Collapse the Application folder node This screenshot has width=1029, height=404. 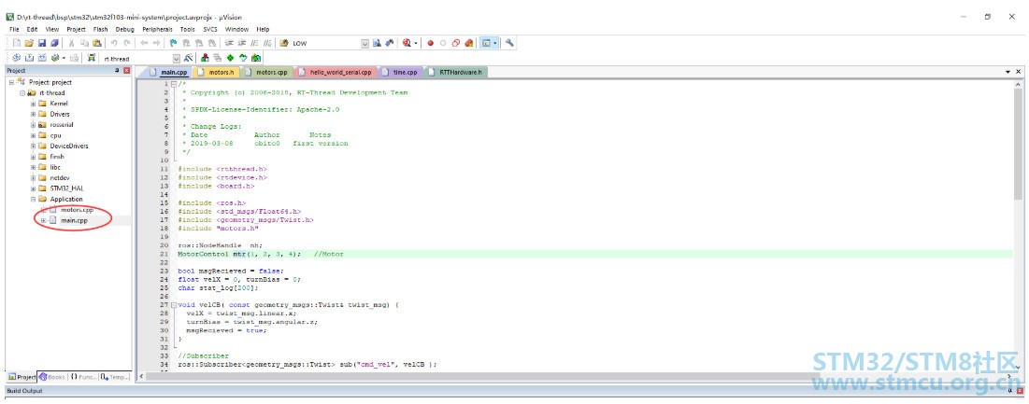pos(33,199)
